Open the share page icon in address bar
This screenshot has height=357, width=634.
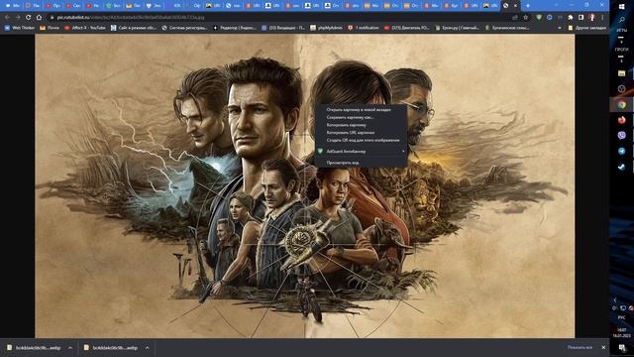point(515,18)
